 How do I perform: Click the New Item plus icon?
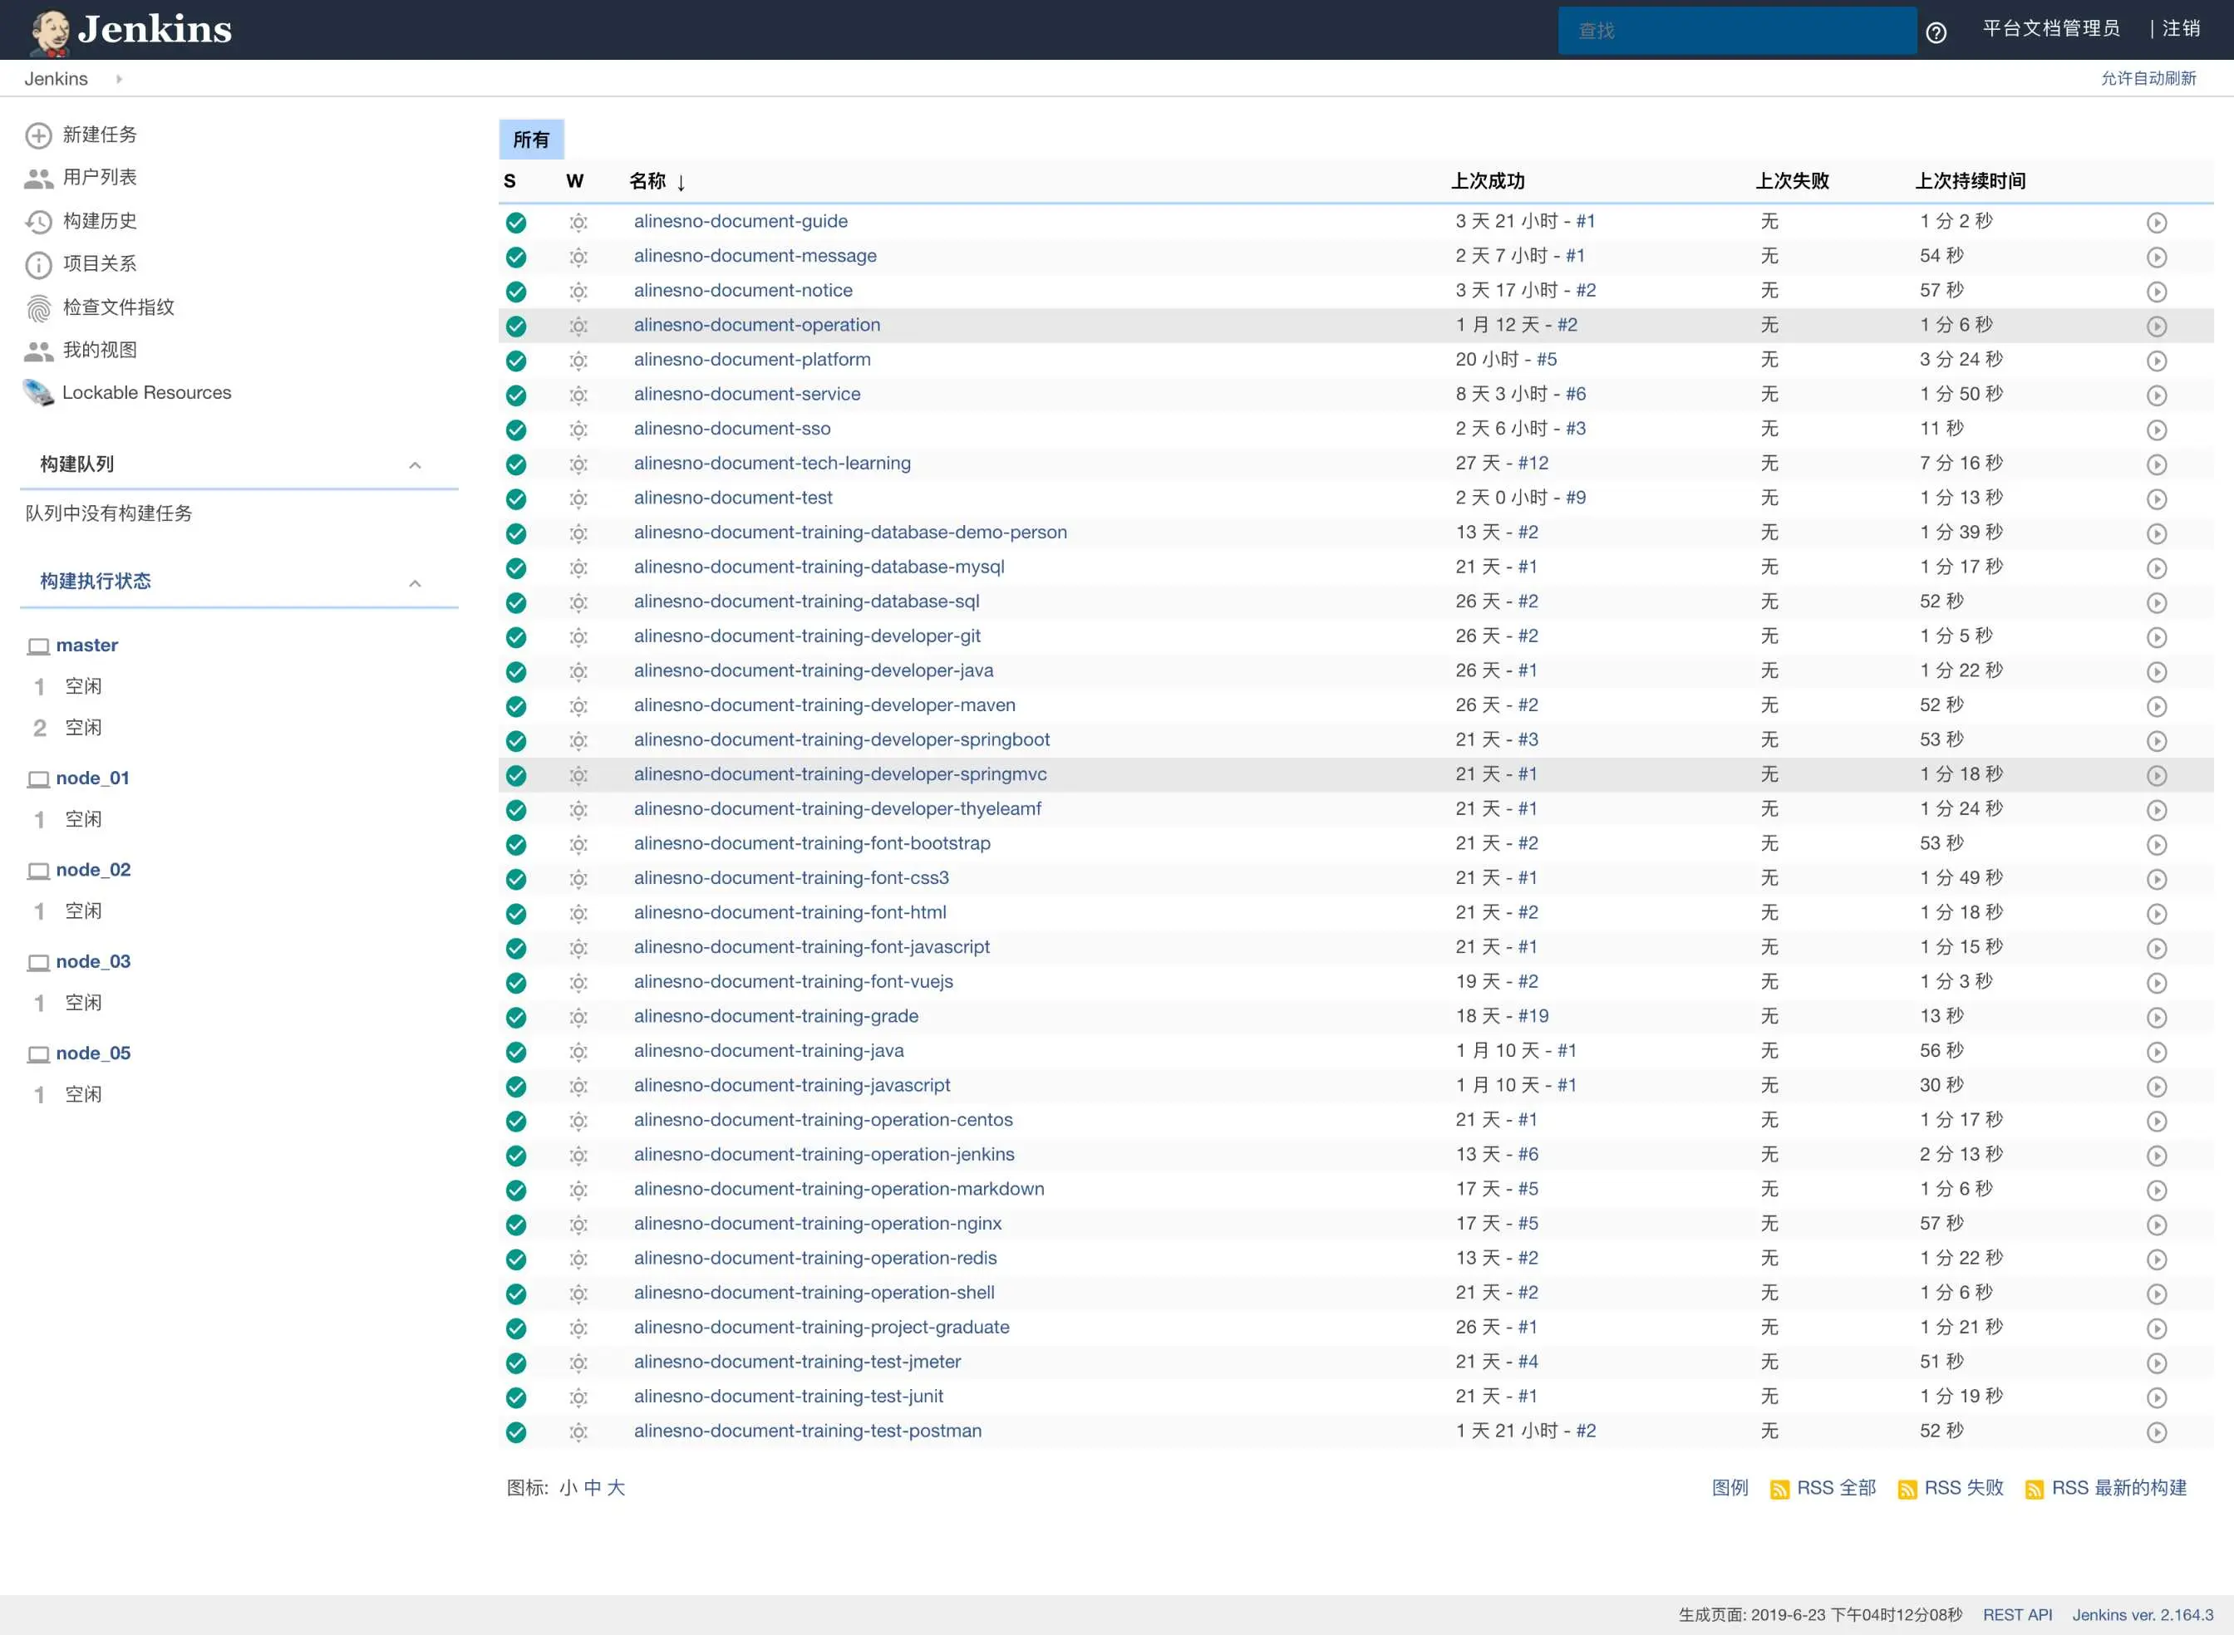point(37,135)
